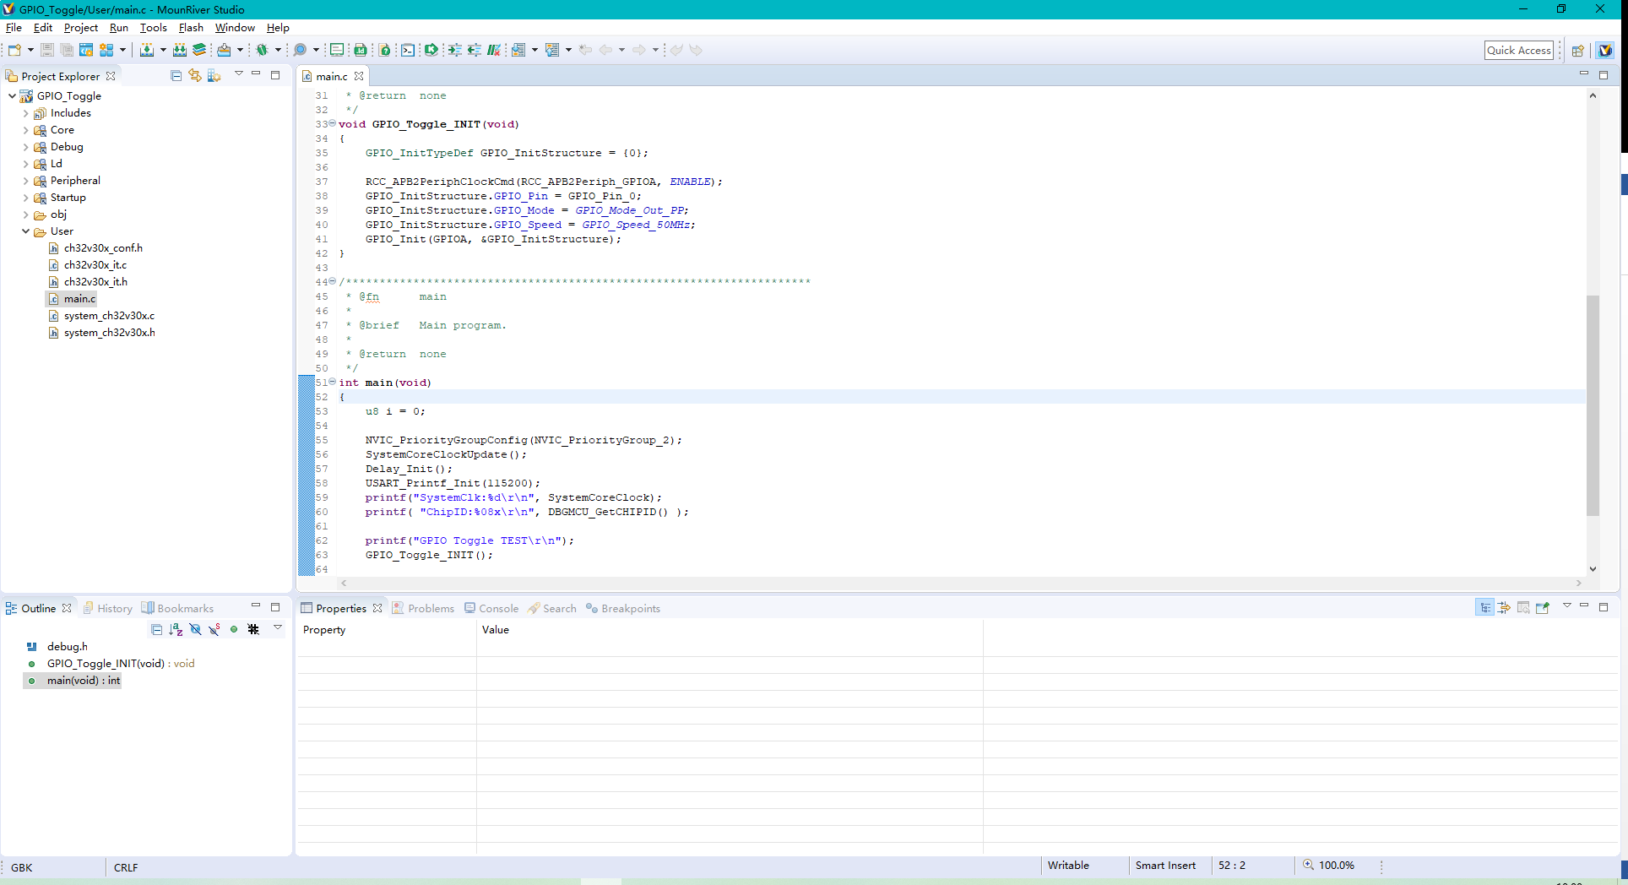The height and width of the screenshot is (885, 1628).
Task: Click the green arrow export icon
Action: coord(431,50)
